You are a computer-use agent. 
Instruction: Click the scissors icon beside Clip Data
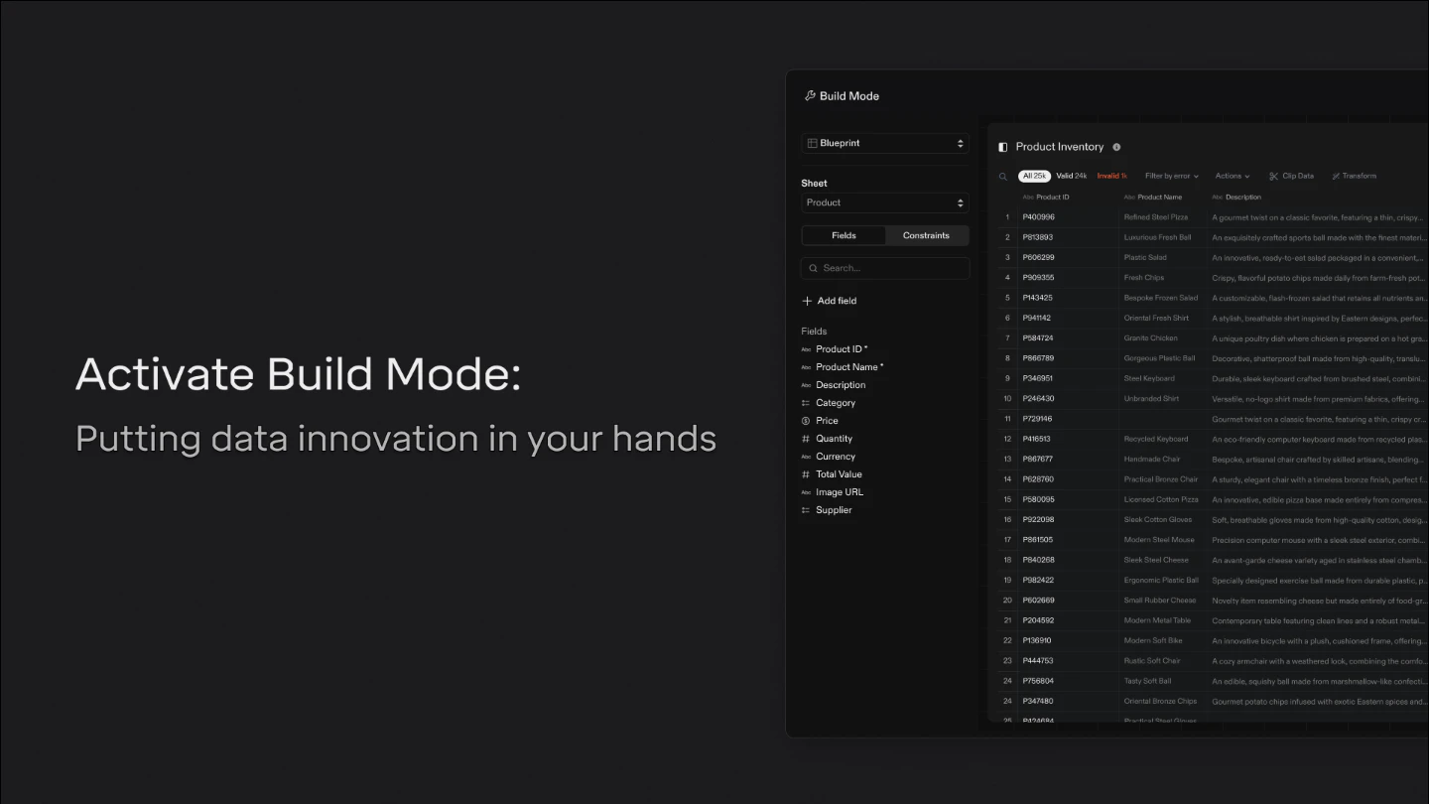point(1275,176)
